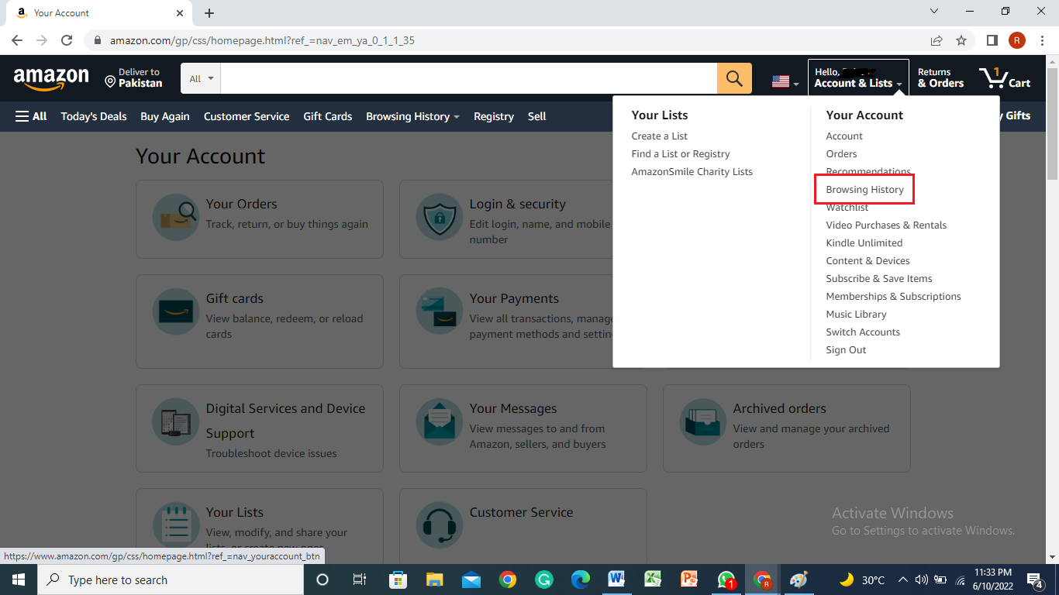Click the Sell nav link
The height and width of the screenshot is (595, 1059).
537,116
